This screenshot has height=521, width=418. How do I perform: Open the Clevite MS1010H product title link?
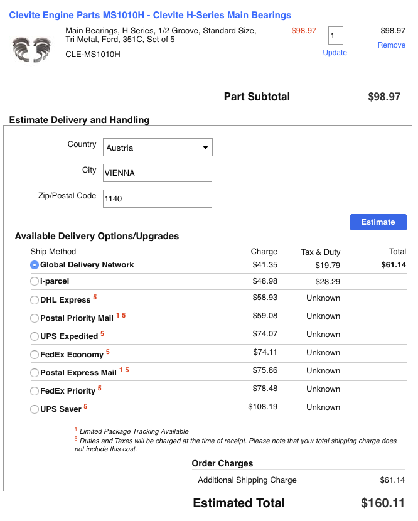150,15
